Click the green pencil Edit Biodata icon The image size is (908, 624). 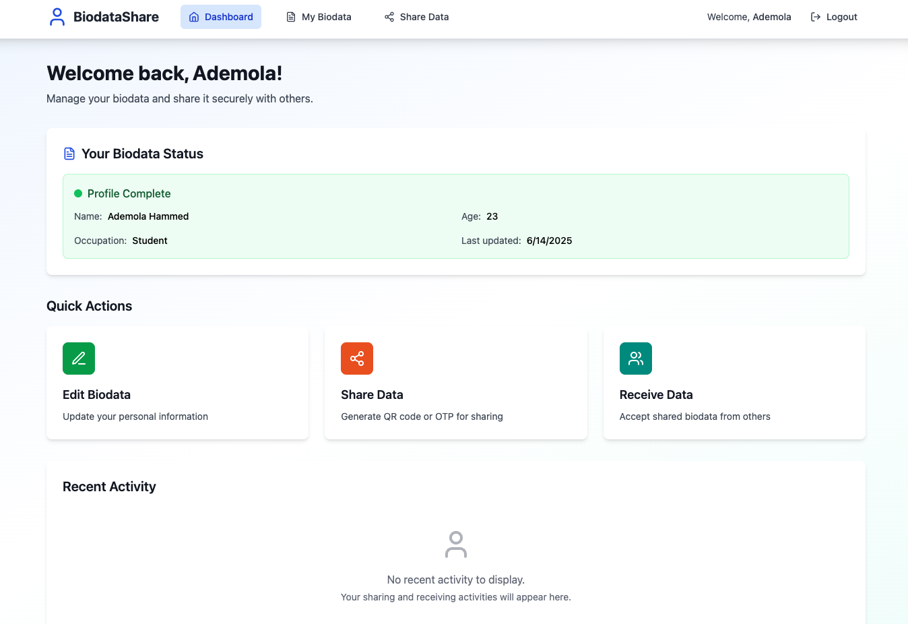tap(79, 358)
